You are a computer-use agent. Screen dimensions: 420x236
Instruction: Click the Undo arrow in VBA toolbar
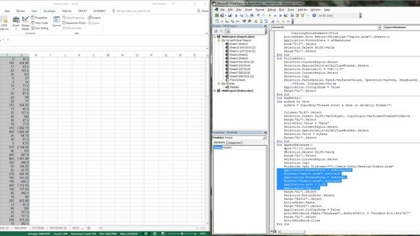pos(258,16)
